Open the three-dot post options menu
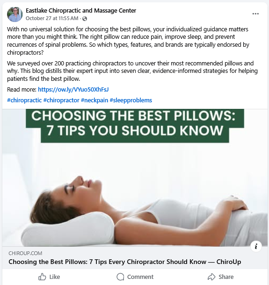Viewport: 269px width, 285px height. coord(255,14)
